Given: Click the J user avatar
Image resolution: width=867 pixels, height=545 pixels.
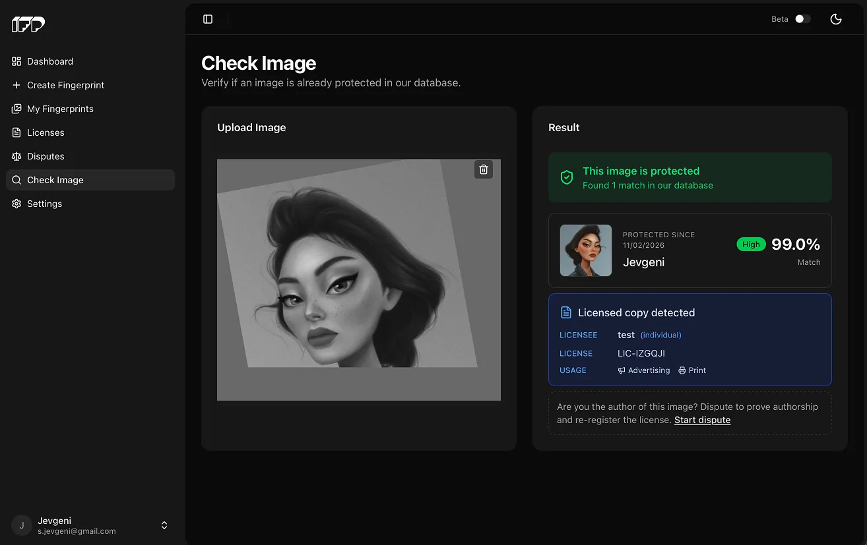Looking at the screenshot, I should coord(22,525).
